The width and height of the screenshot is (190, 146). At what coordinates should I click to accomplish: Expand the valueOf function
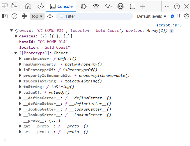tap(20, 92)
